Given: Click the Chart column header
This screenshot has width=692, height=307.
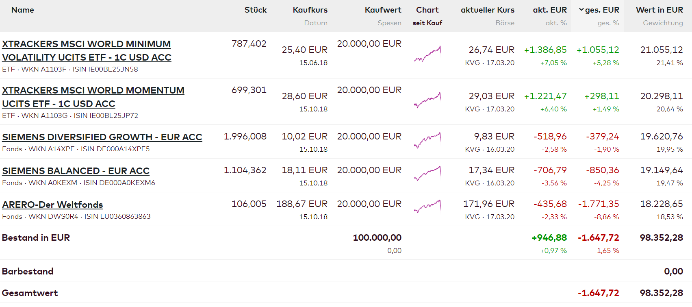Looking at the screenshot, I should 427,10.
